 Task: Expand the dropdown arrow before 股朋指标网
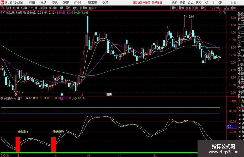2,98
